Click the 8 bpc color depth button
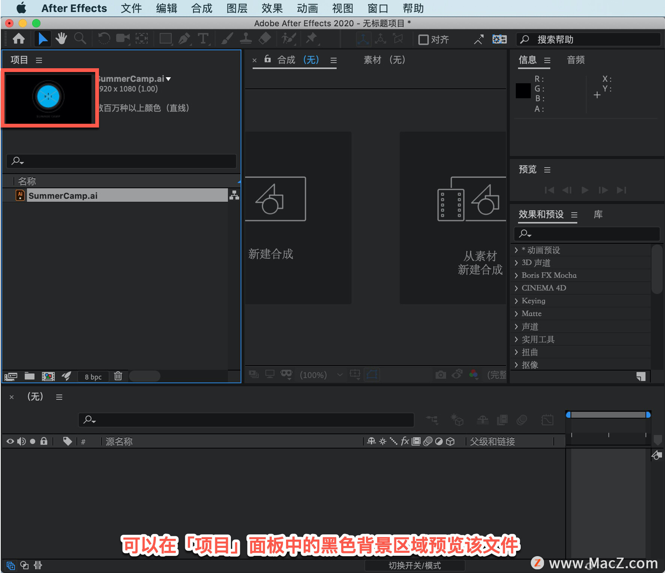 (93, 376)
